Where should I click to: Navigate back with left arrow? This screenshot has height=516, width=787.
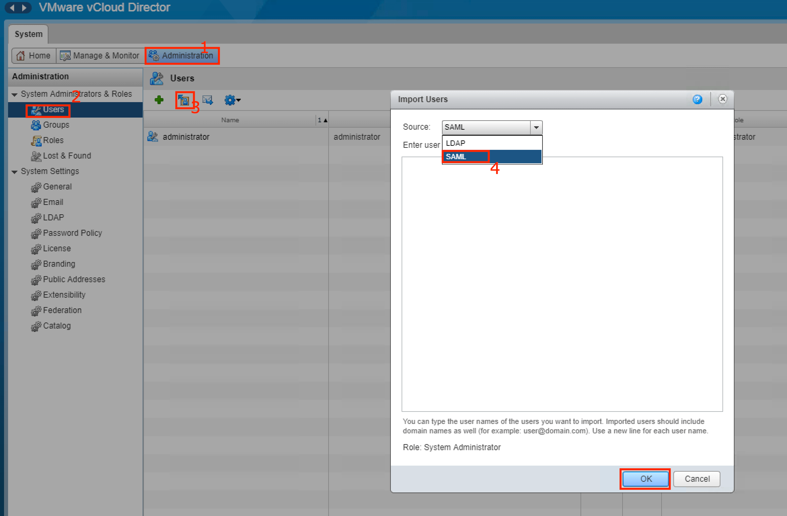tap(12, 7)
